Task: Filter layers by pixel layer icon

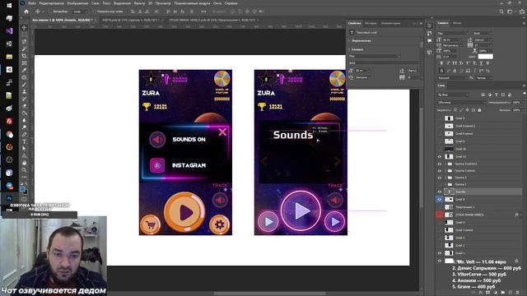Action: click(x=483, y=95)
